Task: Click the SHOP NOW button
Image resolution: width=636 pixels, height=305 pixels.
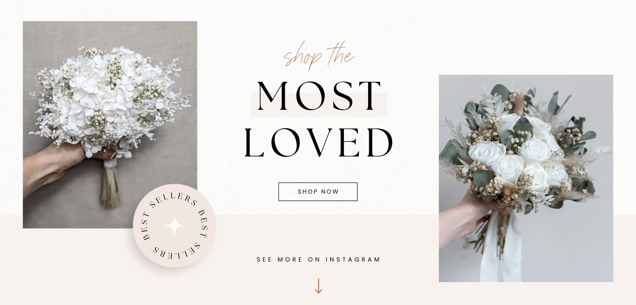Action: coord(318,191)
